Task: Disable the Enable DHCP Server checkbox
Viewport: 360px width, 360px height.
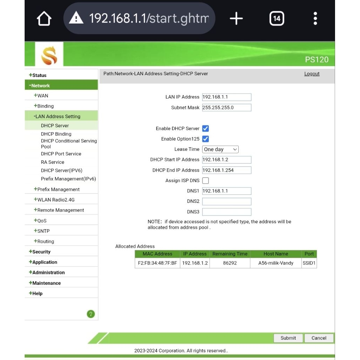Action: pyautogui.click(x=206, y=129)
